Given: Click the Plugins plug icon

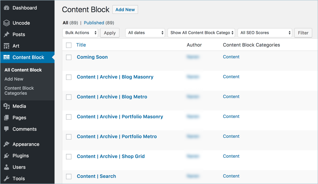Looking at the screenshot, I should 6,156.
